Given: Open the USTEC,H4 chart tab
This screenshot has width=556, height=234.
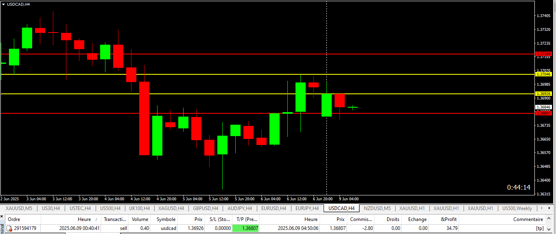Looking at the screenshot, I should pos(80,208).
